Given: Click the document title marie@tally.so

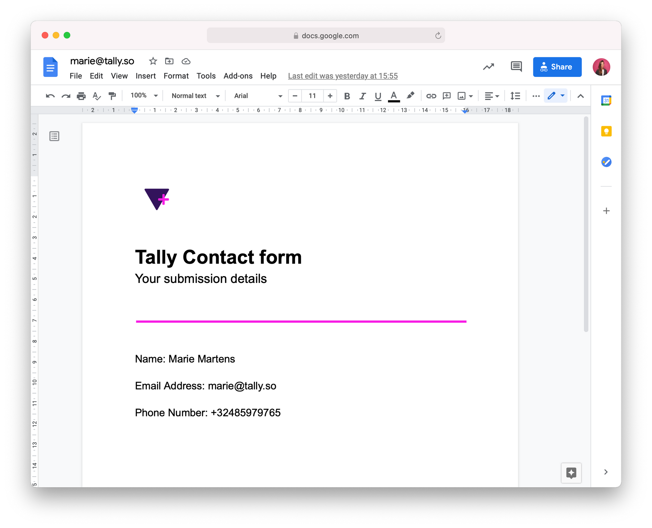Looking at the screenshot, I should click(x=102, y=61).
